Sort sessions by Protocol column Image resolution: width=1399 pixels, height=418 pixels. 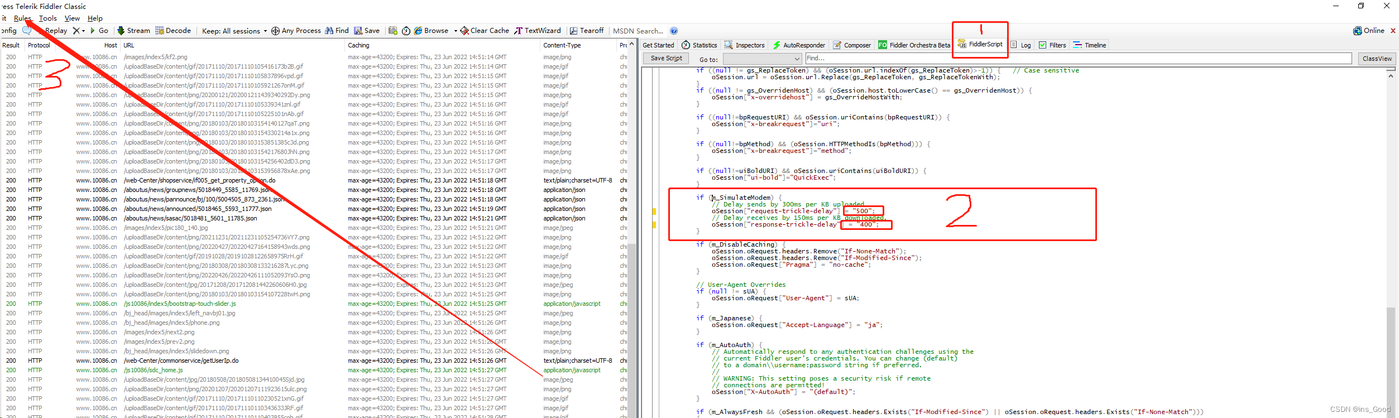39,45
